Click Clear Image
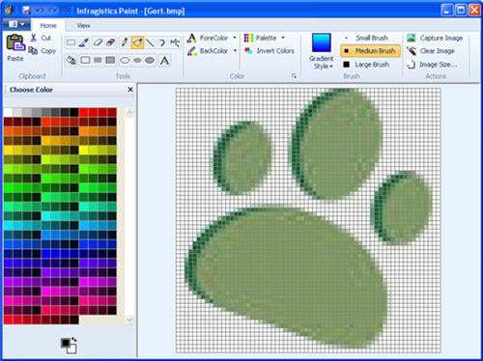This screenshot has height=361, width=483. 431,51
